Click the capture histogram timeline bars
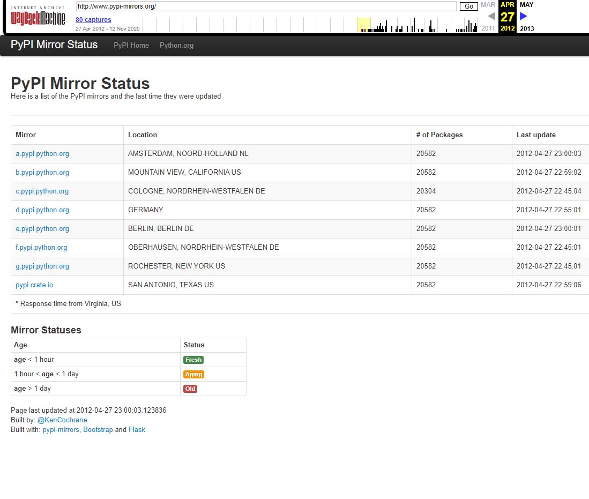Viewport: 589px width, 499px height. pyautogui.click(x=310, y=25)
